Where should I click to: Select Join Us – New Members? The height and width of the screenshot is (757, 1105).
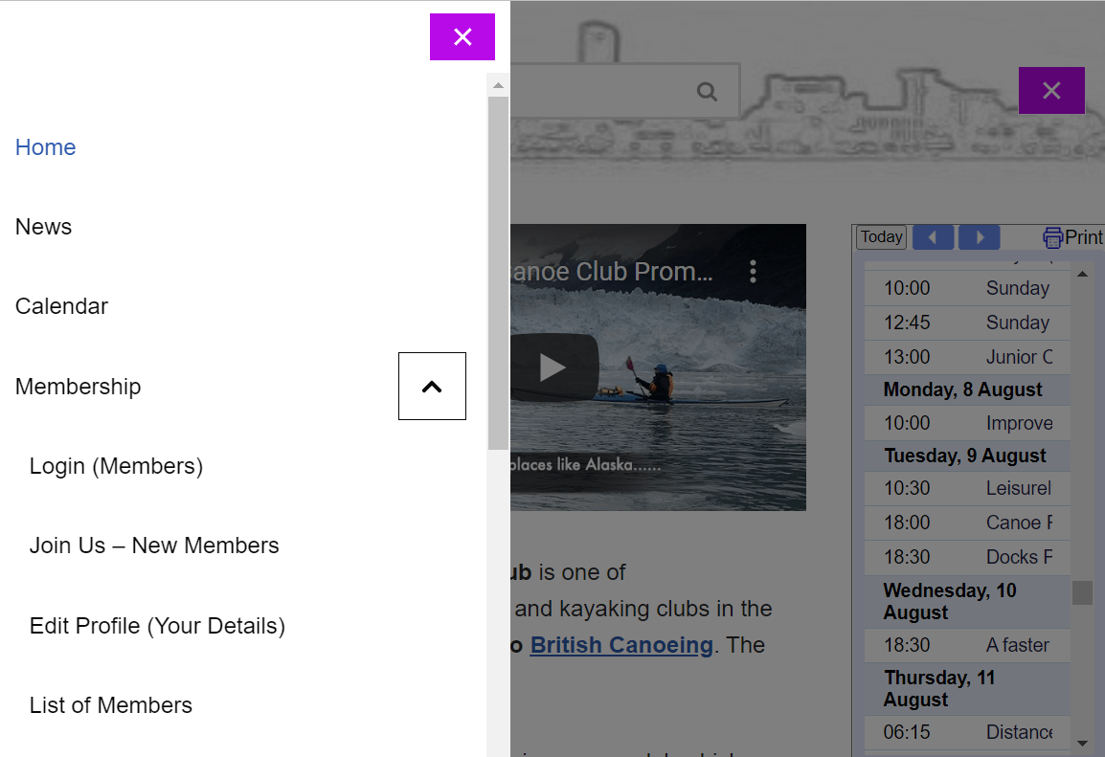point(154,545)
